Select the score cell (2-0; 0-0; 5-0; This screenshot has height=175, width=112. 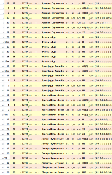tap(103, 110)
